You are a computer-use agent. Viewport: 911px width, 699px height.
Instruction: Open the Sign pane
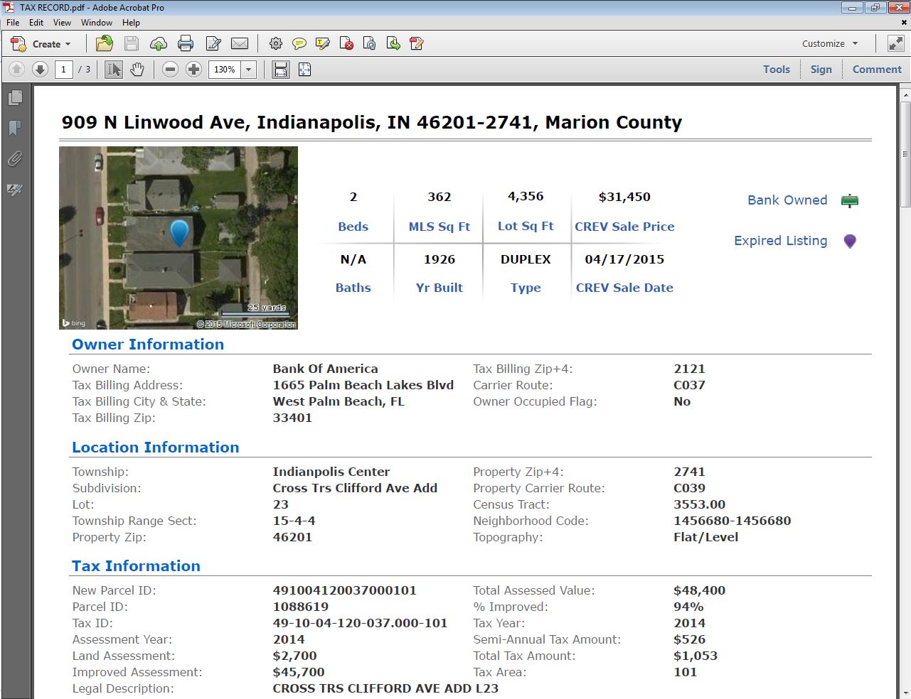(821, 70)
